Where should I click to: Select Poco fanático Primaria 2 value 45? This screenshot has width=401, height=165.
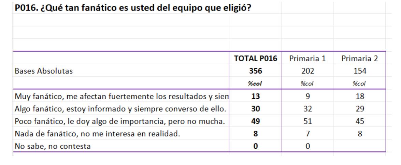360,121
